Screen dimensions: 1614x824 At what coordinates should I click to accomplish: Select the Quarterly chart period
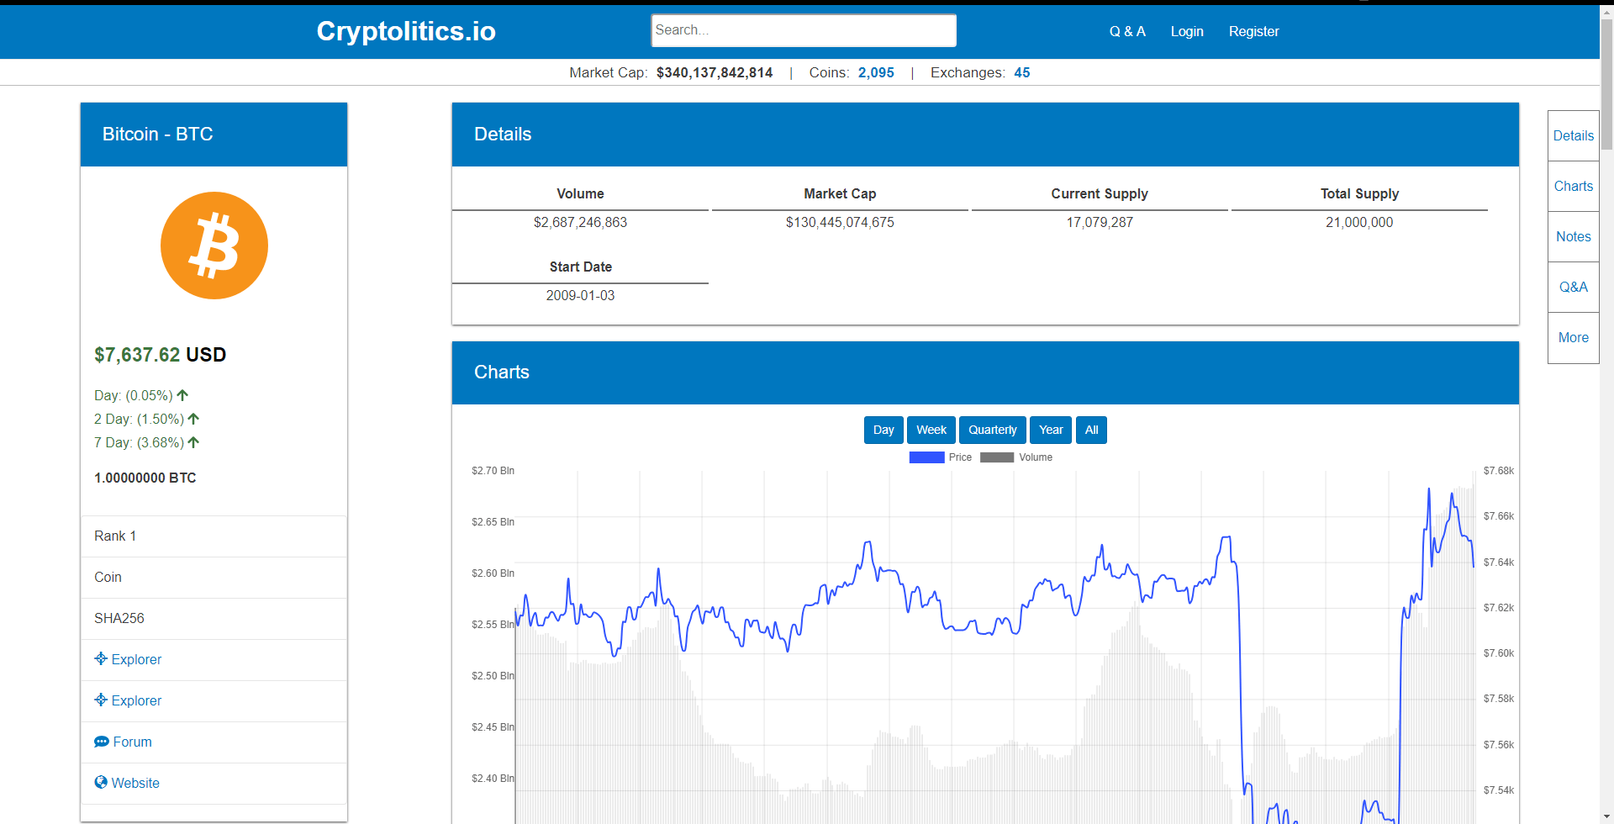click(993, 430)
